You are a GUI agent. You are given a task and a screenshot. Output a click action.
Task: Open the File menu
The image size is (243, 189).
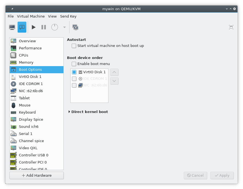pos(11,16)
